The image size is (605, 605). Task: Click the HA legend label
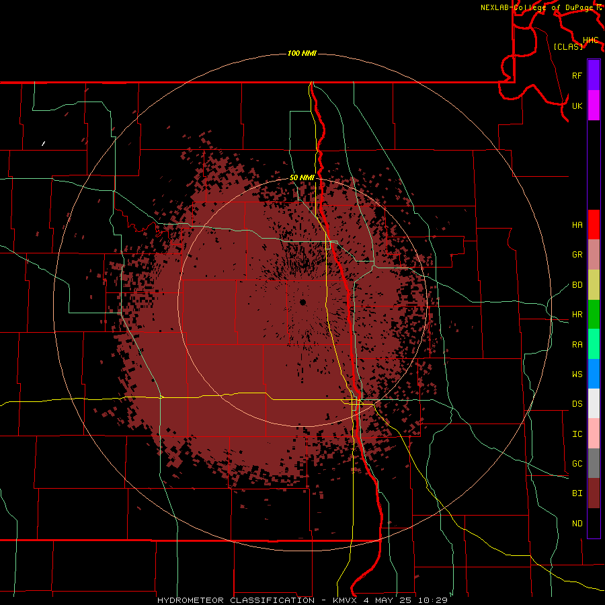577,225
